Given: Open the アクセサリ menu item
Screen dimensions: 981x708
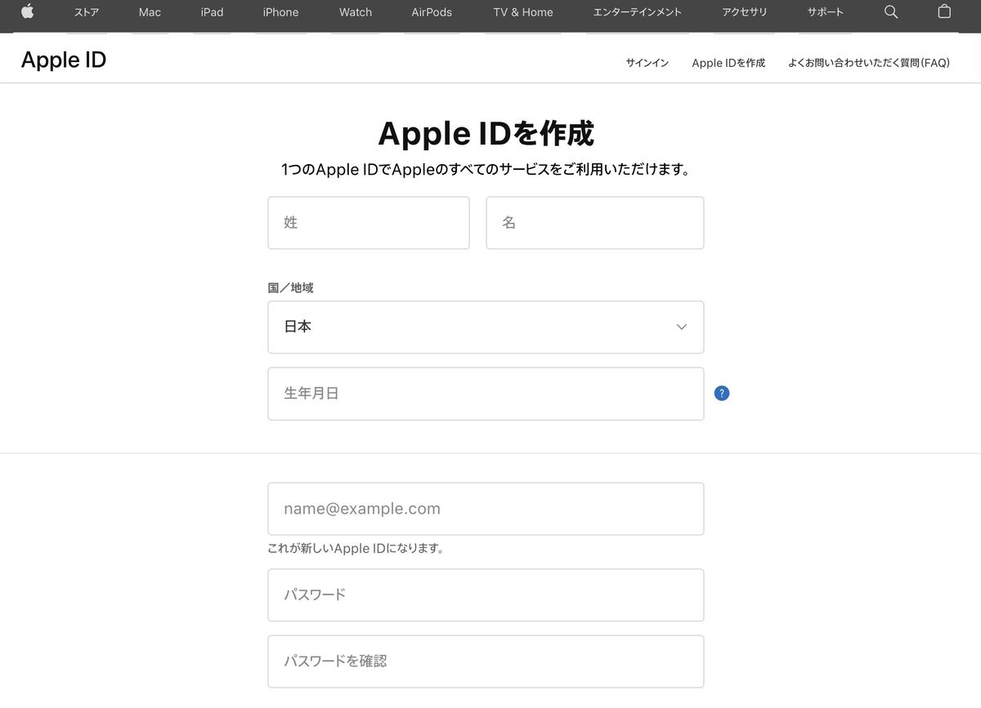Looking at the screenshot, I should pyautogui.click(x=743, y=12).
